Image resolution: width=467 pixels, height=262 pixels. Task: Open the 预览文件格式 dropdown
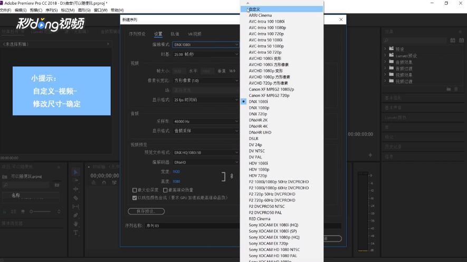[206, 153]
